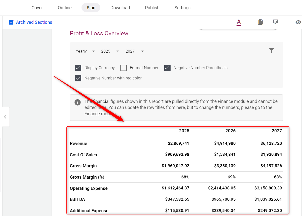The image size is (302, 216).
Task: Click the $3,380,139 gross margin value
Action: (x=225, y=166)
